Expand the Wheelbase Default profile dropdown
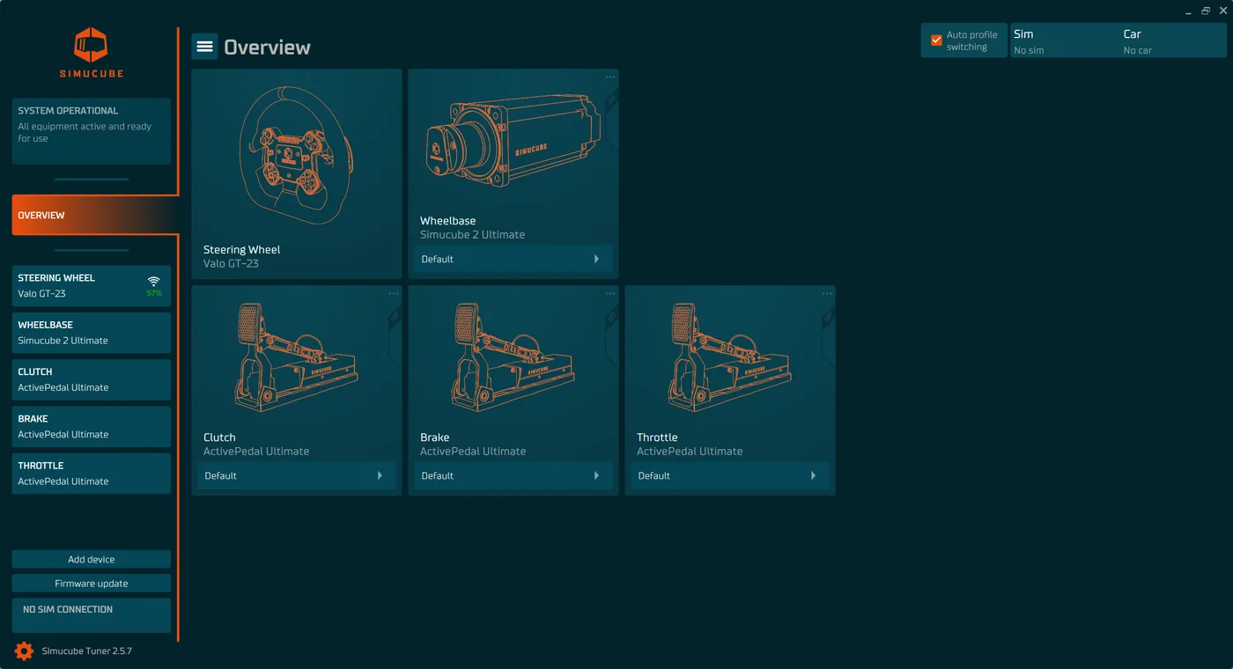This screenshot has width=1233, height=669. 513,259
